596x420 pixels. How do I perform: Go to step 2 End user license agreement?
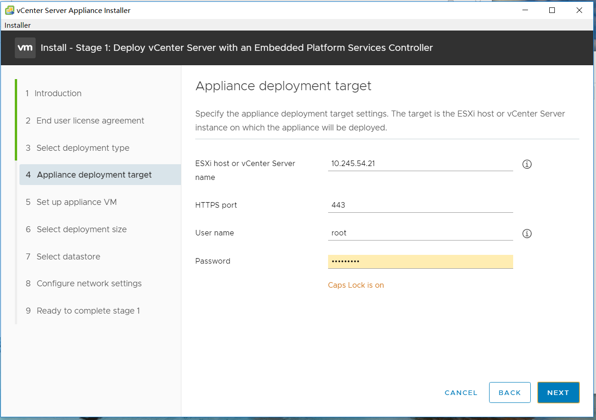pos(85,121)
